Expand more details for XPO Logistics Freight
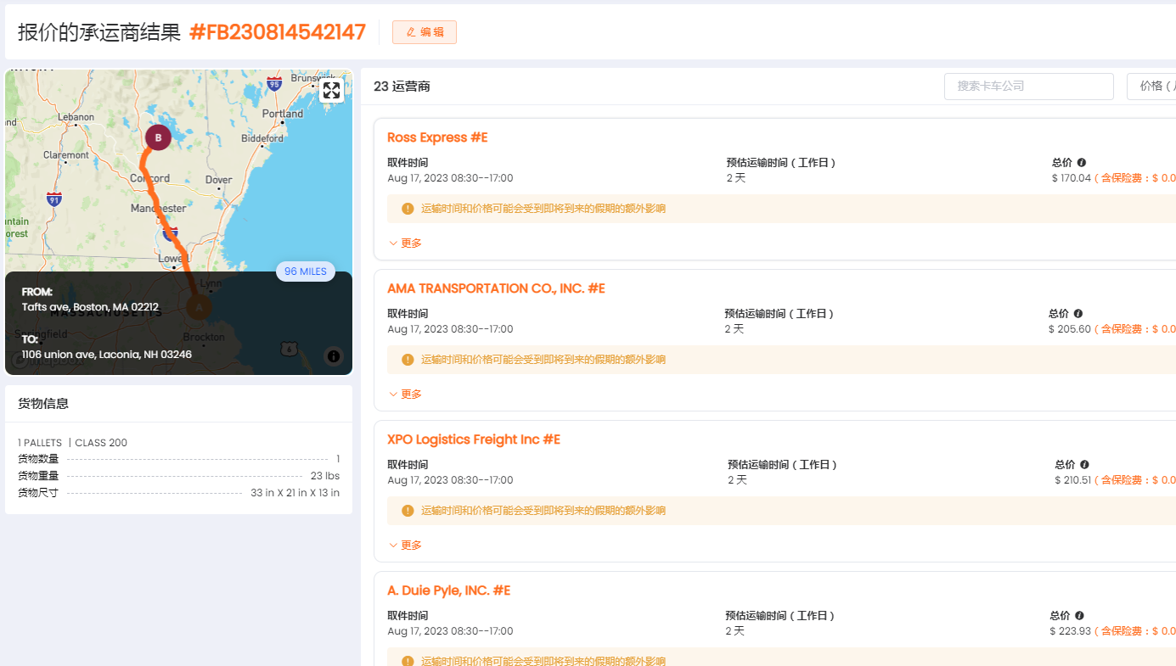Screen dimensions: 1176x666 pyautogui.click(x=405, y=546)
